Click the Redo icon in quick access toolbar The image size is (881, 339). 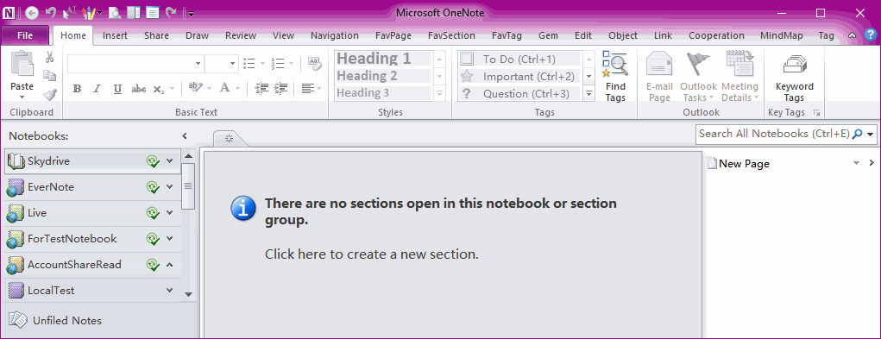point(172,12)
